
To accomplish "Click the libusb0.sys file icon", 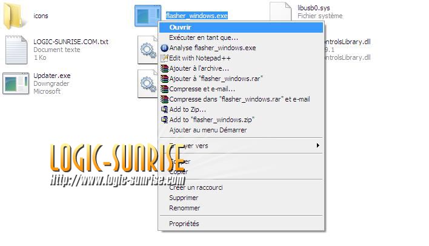I will 281,11.
